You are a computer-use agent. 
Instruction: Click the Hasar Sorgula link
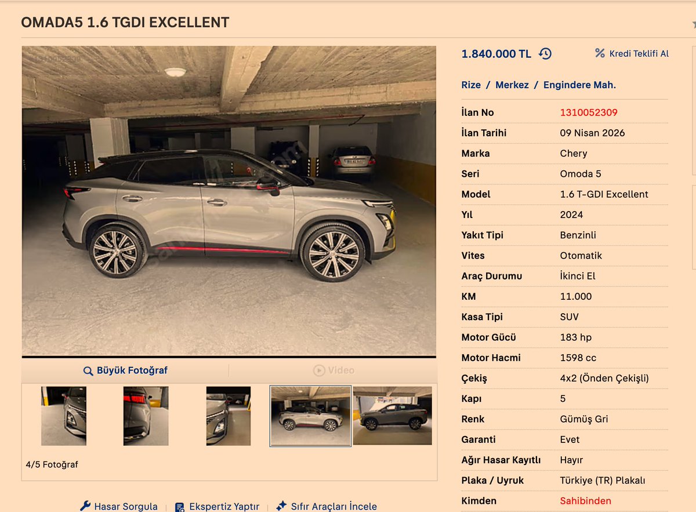point(126,507)
